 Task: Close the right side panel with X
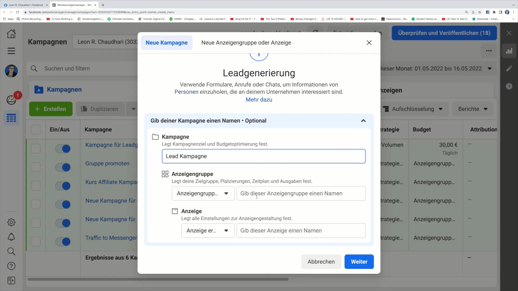pyautogui.click(x=509, y=33)
